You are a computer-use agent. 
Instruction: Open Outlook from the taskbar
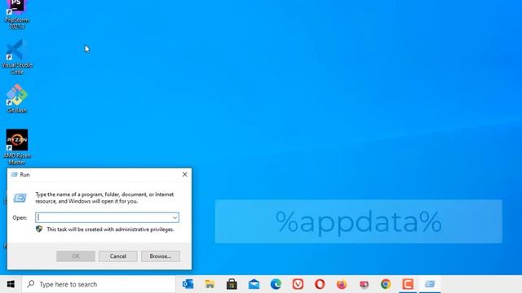pyautogui.click(x=188, y=284)
